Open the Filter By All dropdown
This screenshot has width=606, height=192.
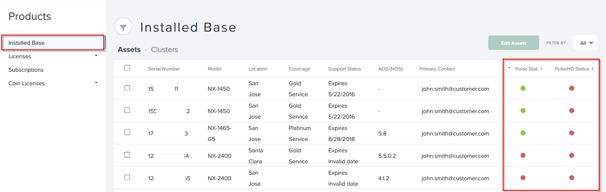tap(586, 43)
